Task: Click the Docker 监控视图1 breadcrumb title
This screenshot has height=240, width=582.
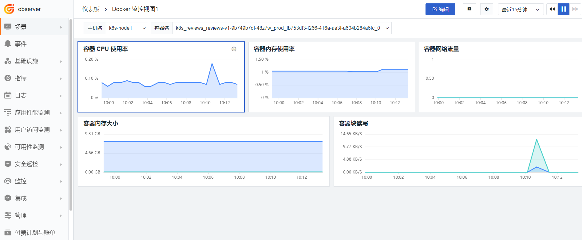Action: click(x=135, y=9)
